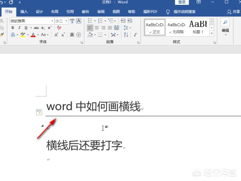
Task: Increase font size with grow button
Action: [x=56, y=35]
